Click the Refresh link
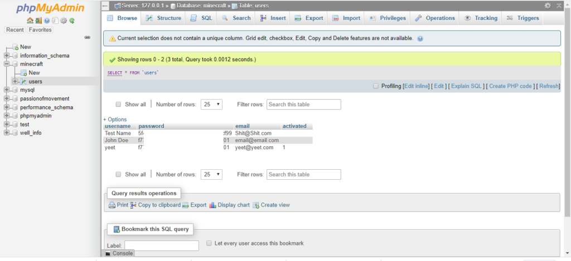Screen dimensions: 571x261 tap(549, 86)
